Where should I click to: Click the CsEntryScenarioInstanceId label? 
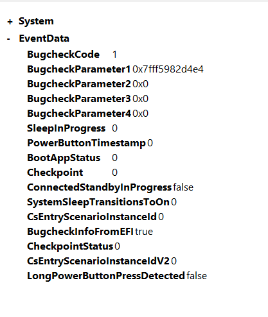[92, 217]
